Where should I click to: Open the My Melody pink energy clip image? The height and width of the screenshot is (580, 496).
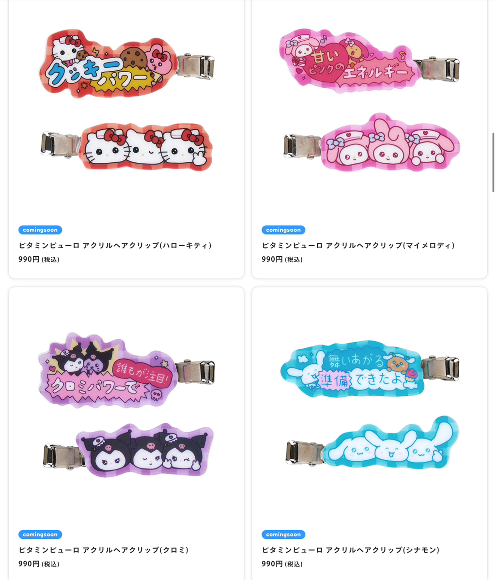tap(369, 61)
